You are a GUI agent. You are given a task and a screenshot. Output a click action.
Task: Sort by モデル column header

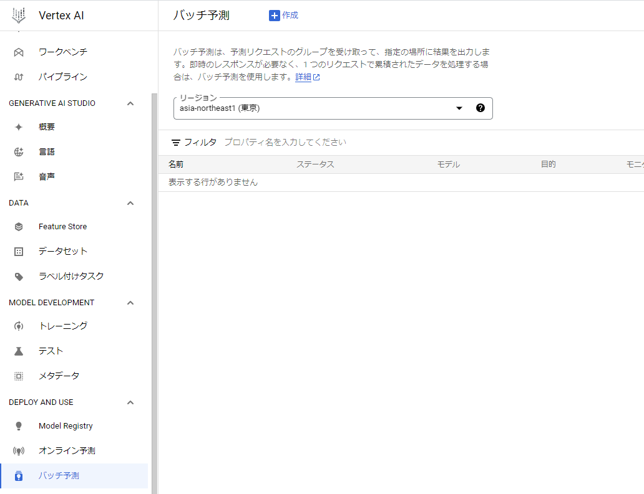[448, 164]
